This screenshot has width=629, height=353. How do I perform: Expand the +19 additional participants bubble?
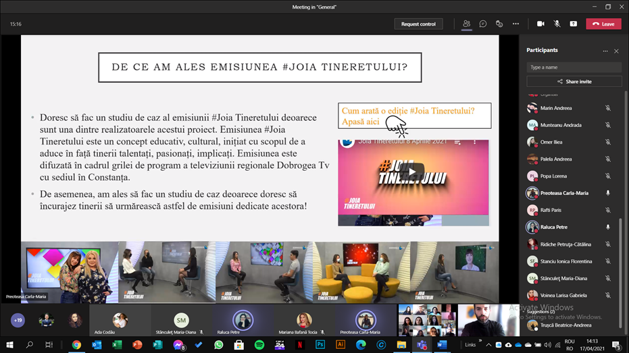point(18,321)
